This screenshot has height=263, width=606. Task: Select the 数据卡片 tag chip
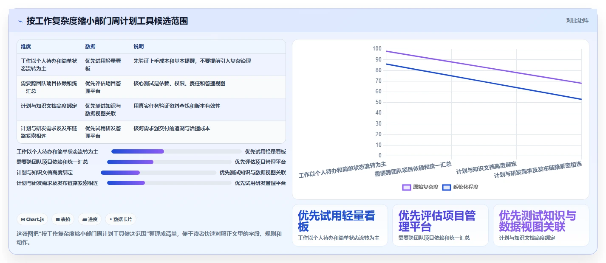(x=121, y=219)
